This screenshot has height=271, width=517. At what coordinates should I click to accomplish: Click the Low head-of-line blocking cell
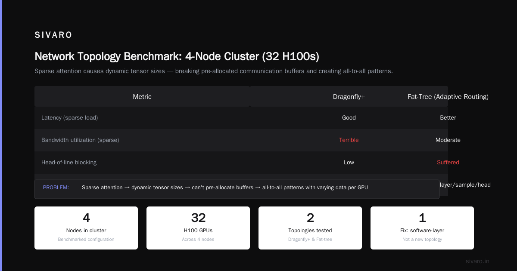[349, 162]
